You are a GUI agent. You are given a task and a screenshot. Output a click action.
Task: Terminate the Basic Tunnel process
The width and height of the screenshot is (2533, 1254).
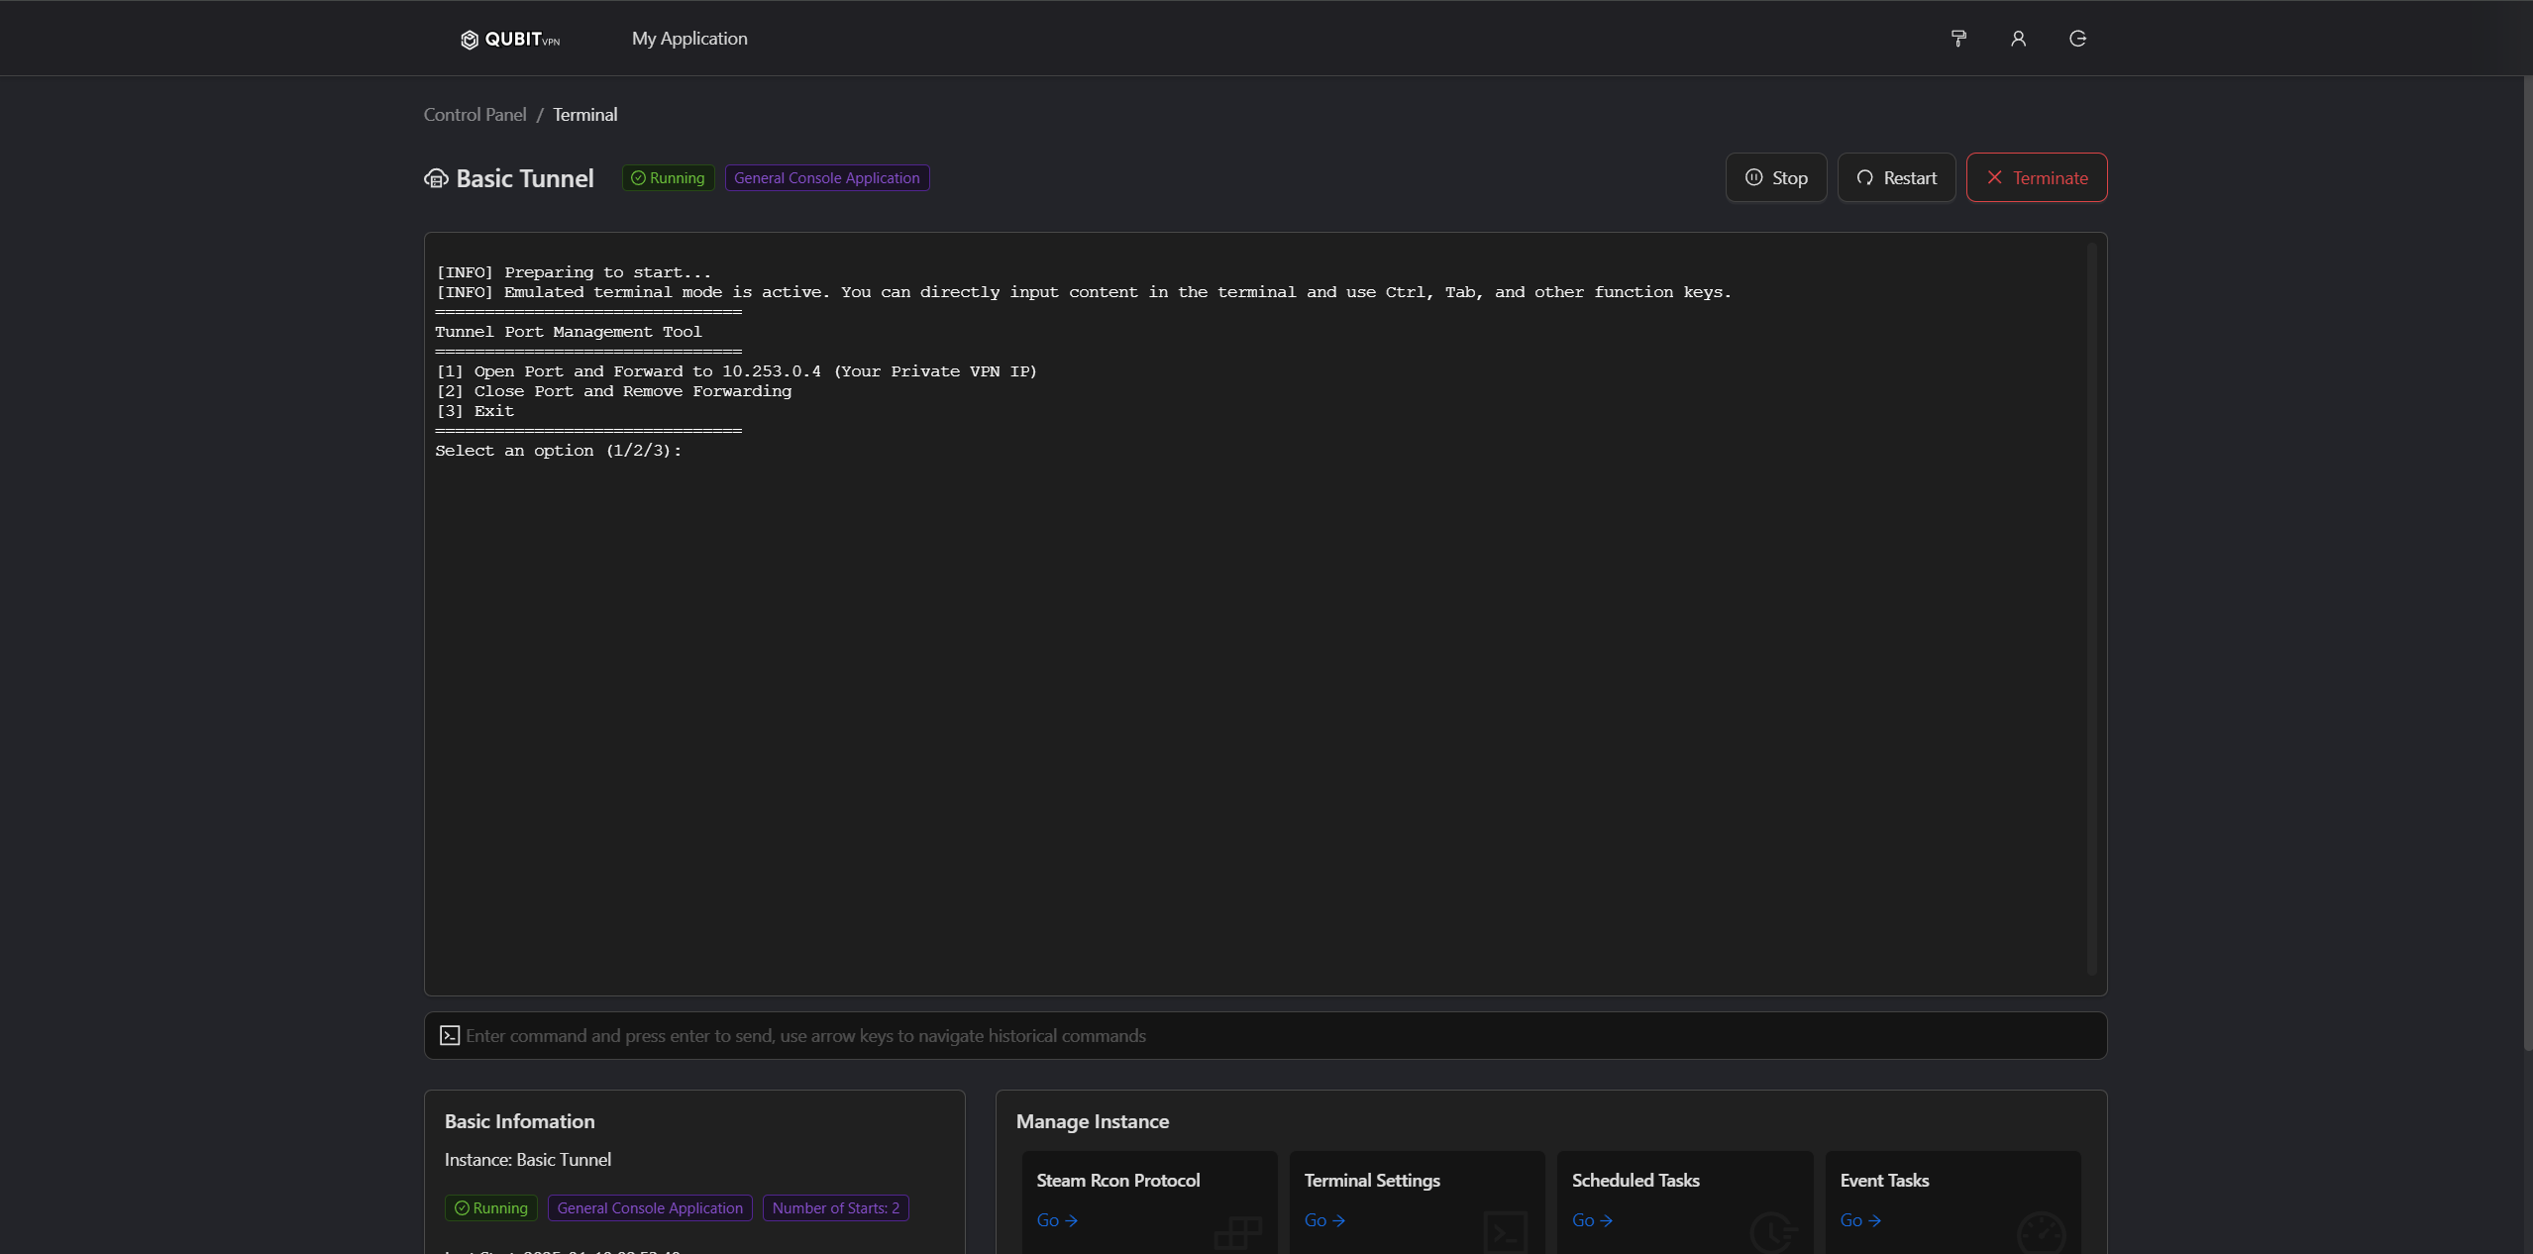point(2037,178)
